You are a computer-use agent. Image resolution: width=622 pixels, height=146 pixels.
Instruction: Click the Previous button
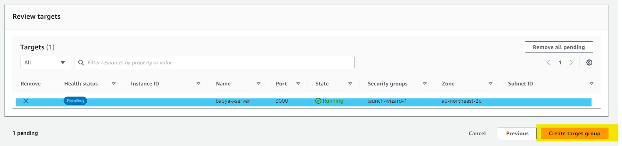pos(517,133)
